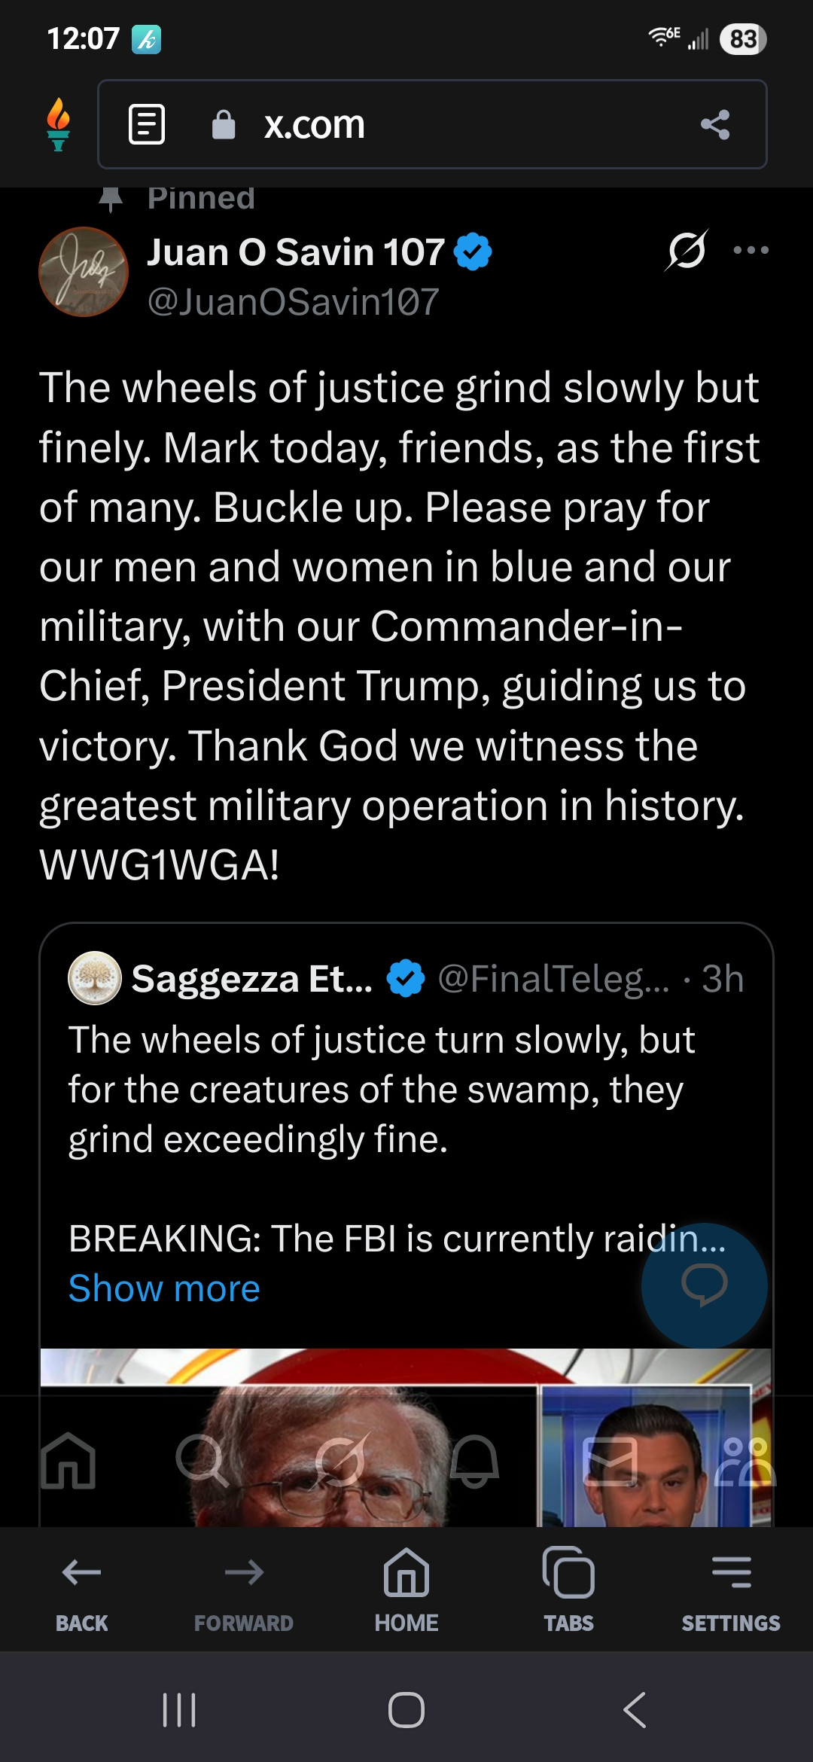Open X messages envelope tab
813x1762 pixels.
click(611, 1461)
